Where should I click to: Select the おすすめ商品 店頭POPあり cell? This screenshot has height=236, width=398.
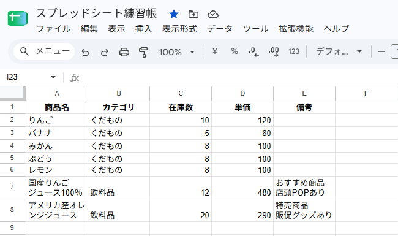pyautogui.click(x=304, y=188)
